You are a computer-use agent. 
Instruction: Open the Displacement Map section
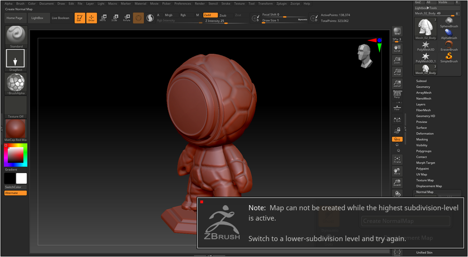pos(429,186)
